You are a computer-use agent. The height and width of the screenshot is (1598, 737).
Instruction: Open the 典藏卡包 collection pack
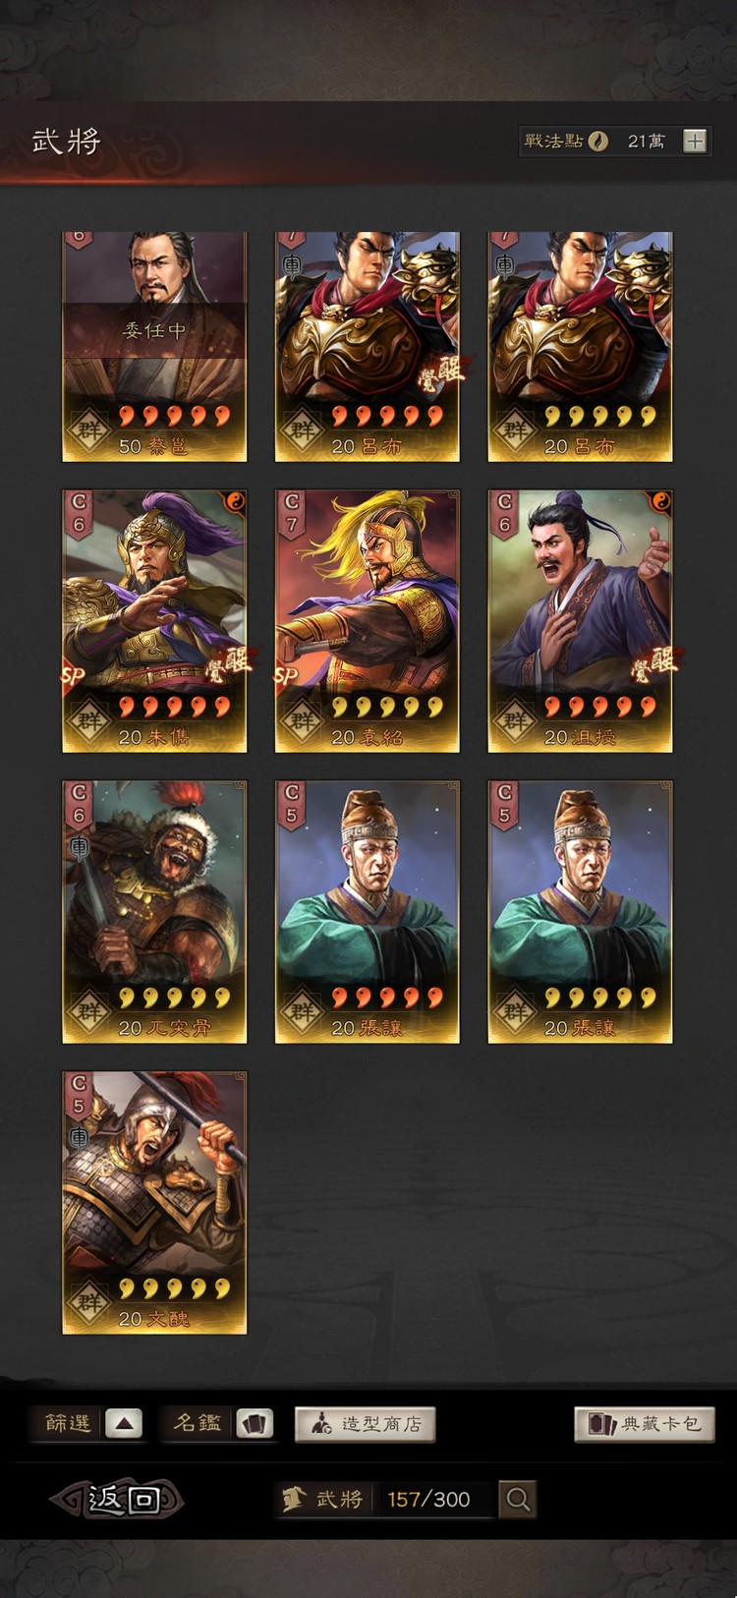pos(645,1424)
